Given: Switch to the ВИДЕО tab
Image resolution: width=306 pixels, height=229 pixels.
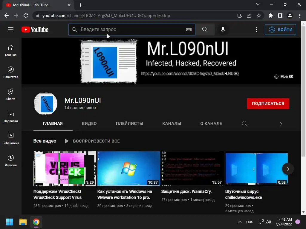Looking at the screenshot, I should pyautogui.click(x=89, y=124).
